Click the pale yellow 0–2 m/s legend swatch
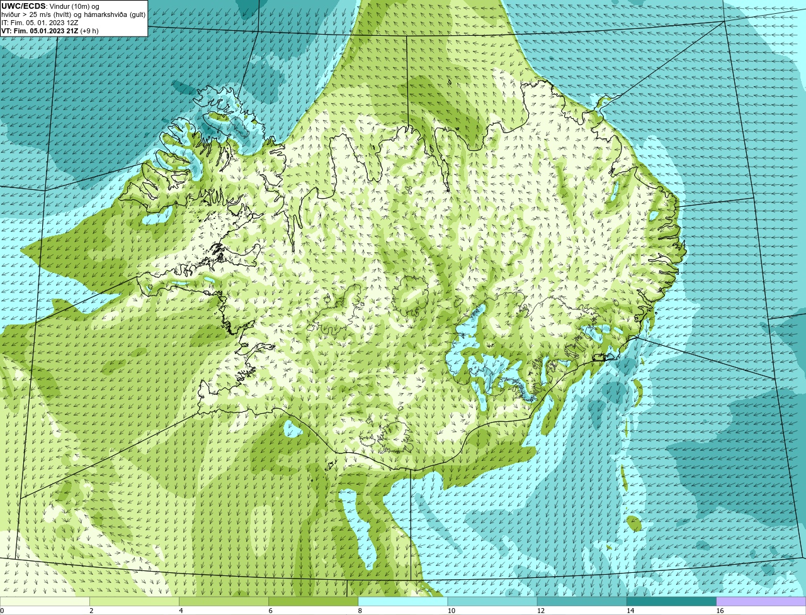 pos(45,602)
